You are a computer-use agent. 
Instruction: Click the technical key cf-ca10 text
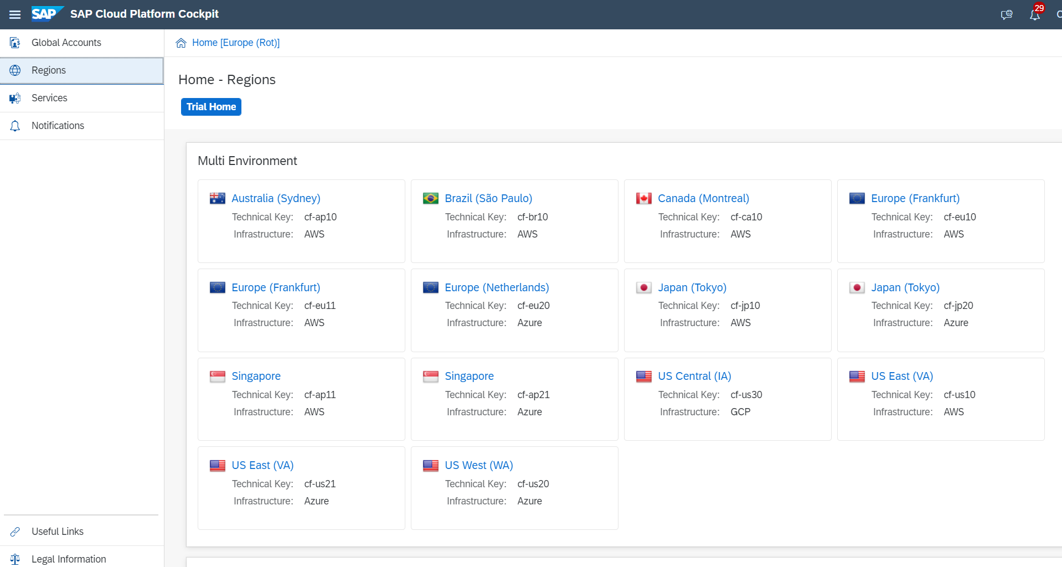point(746,217)
